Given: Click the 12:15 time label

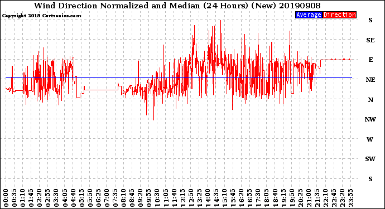Looking at the screenshot, I should coord(182,198).
